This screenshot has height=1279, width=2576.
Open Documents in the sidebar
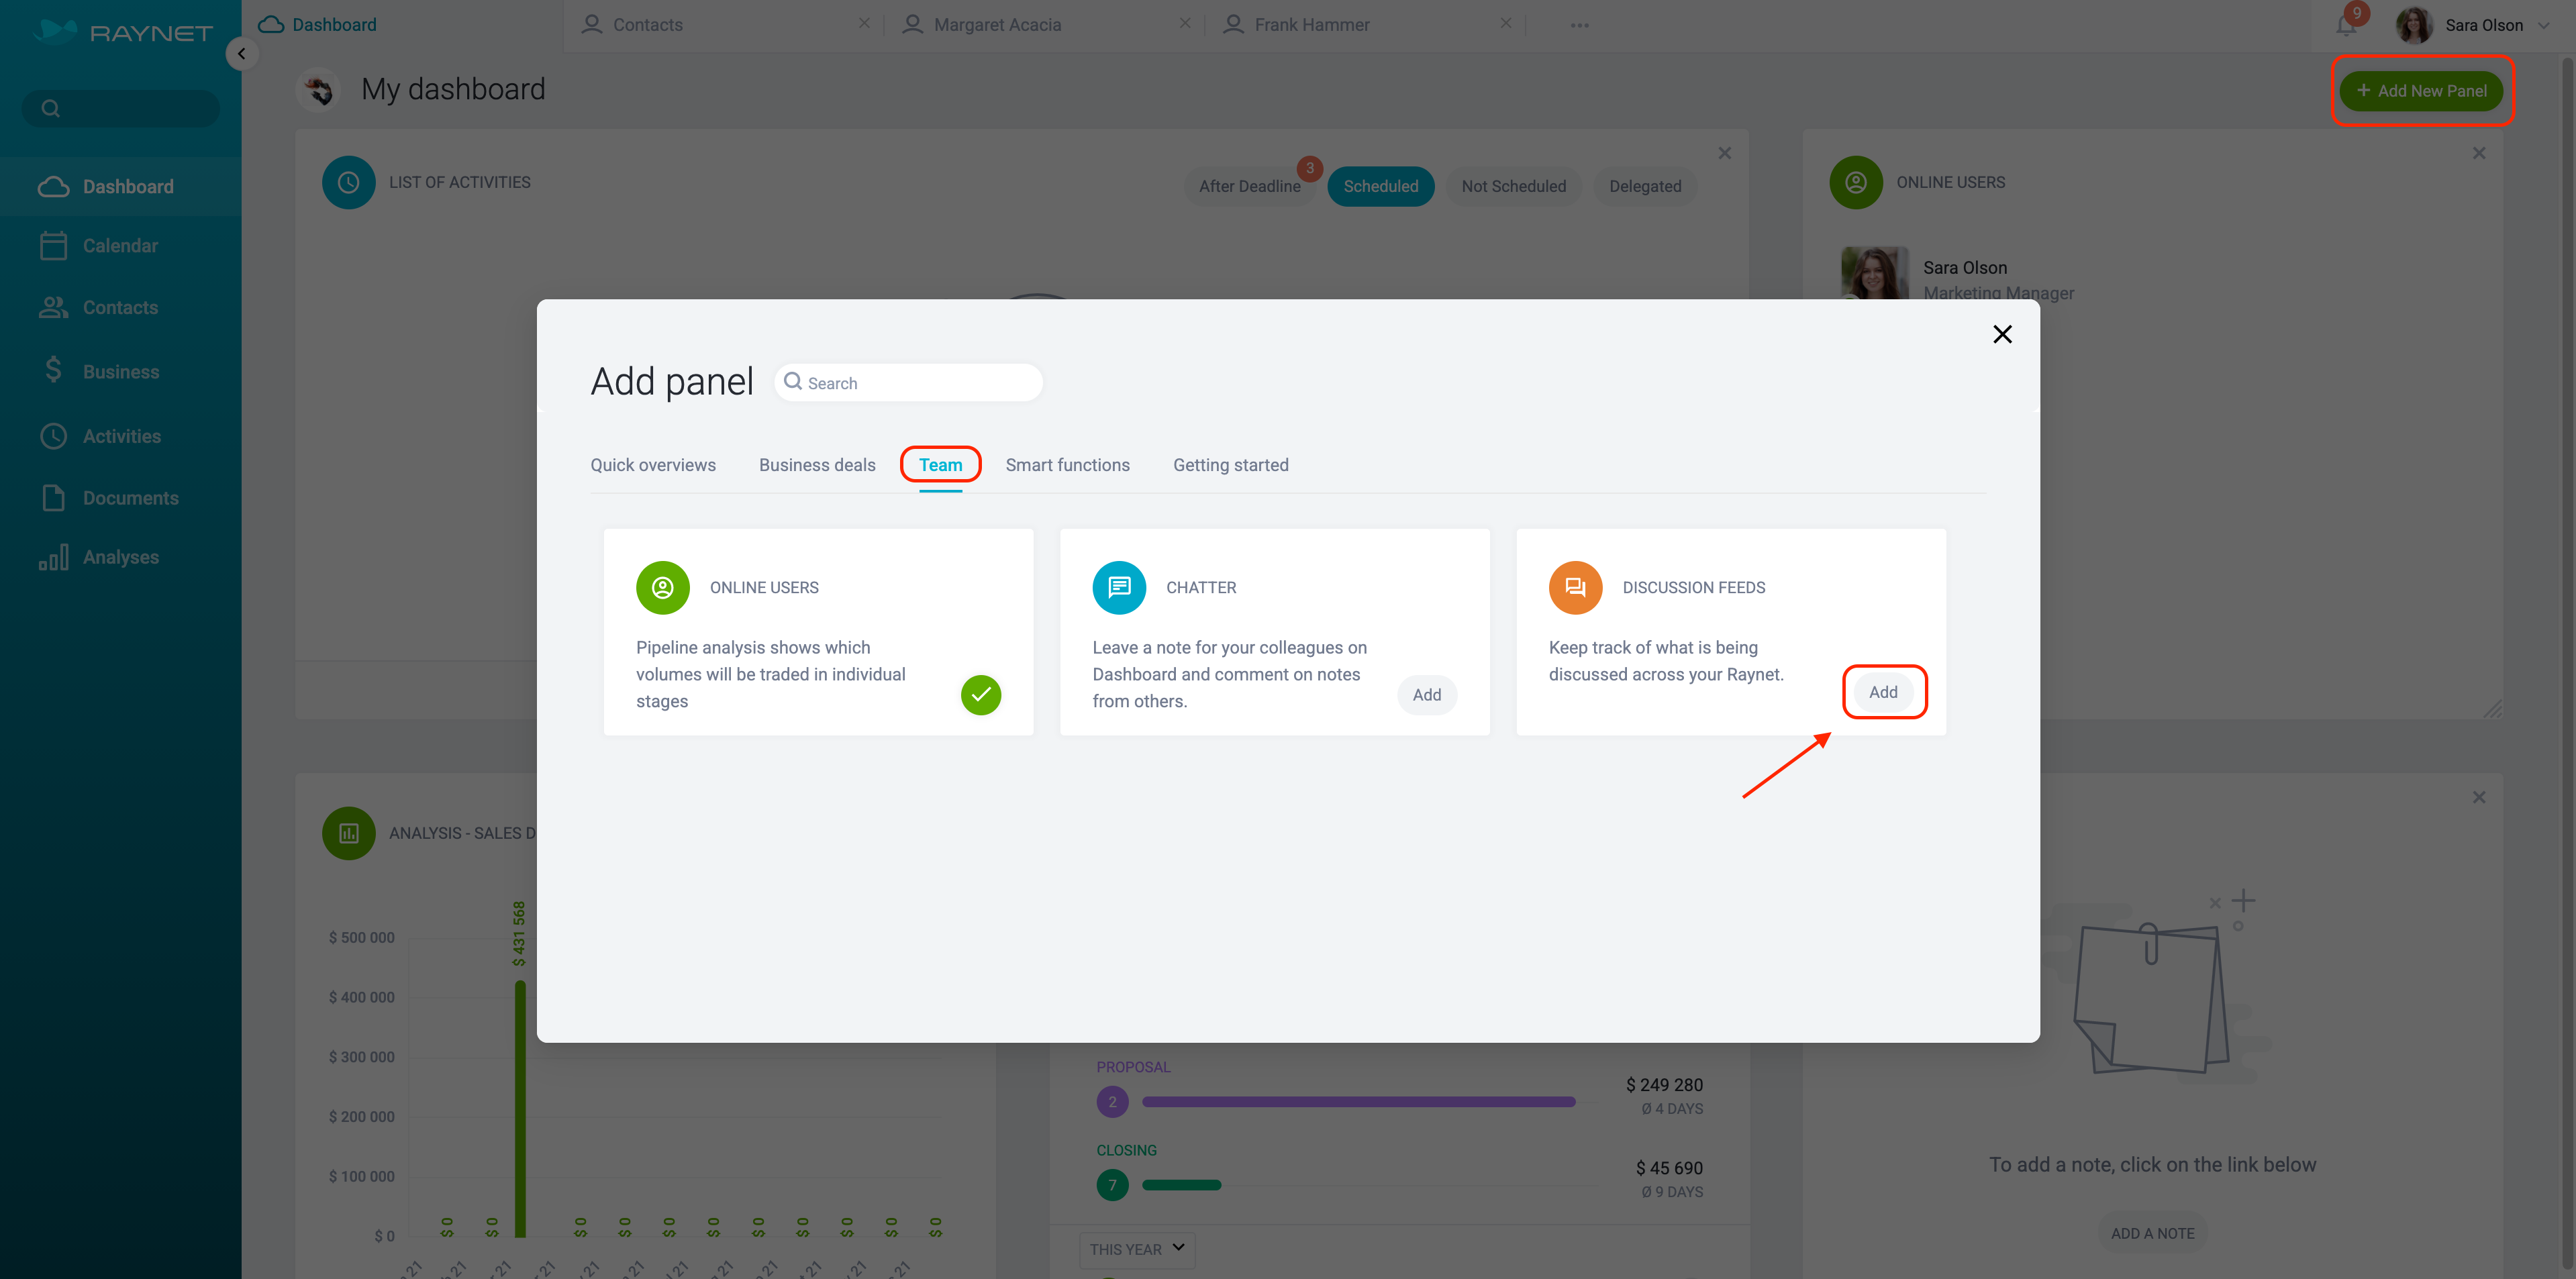point(120,498)
